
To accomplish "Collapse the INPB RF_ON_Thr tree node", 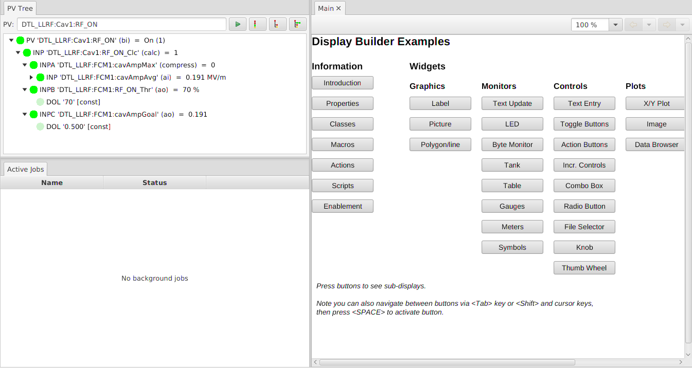I will coord(25,89).
